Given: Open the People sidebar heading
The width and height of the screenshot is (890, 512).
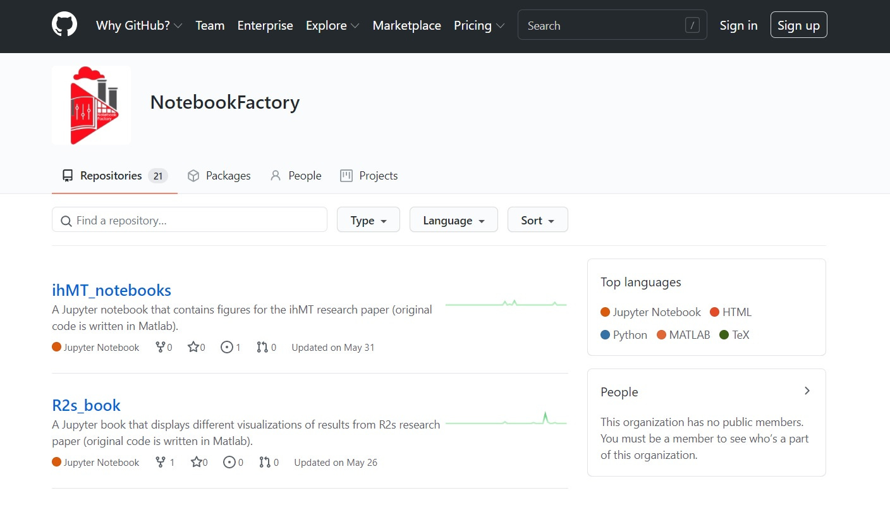Looking at the screenshot, I should pos(619,392).
